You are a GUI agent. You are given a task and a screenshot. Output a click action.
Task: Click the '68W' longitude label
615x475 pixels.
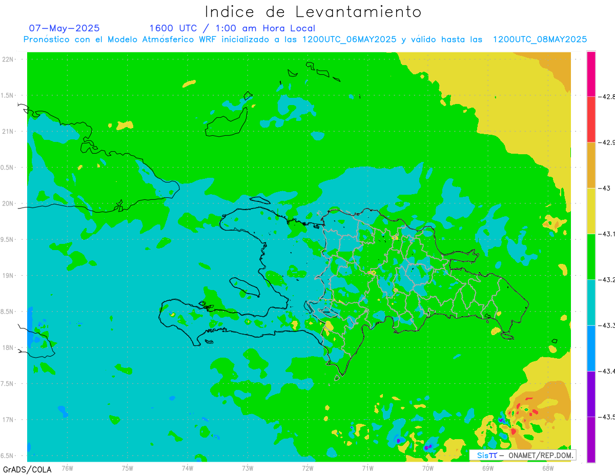(548, 468)
